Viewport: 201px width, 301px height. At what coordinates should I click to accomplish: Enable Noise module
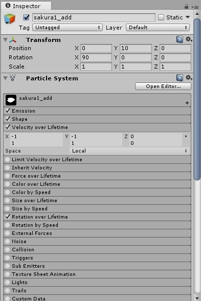(8, 241)
